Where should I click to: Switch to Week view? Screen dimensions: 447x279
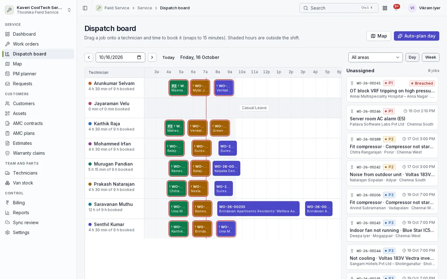(x=431, y=57)
